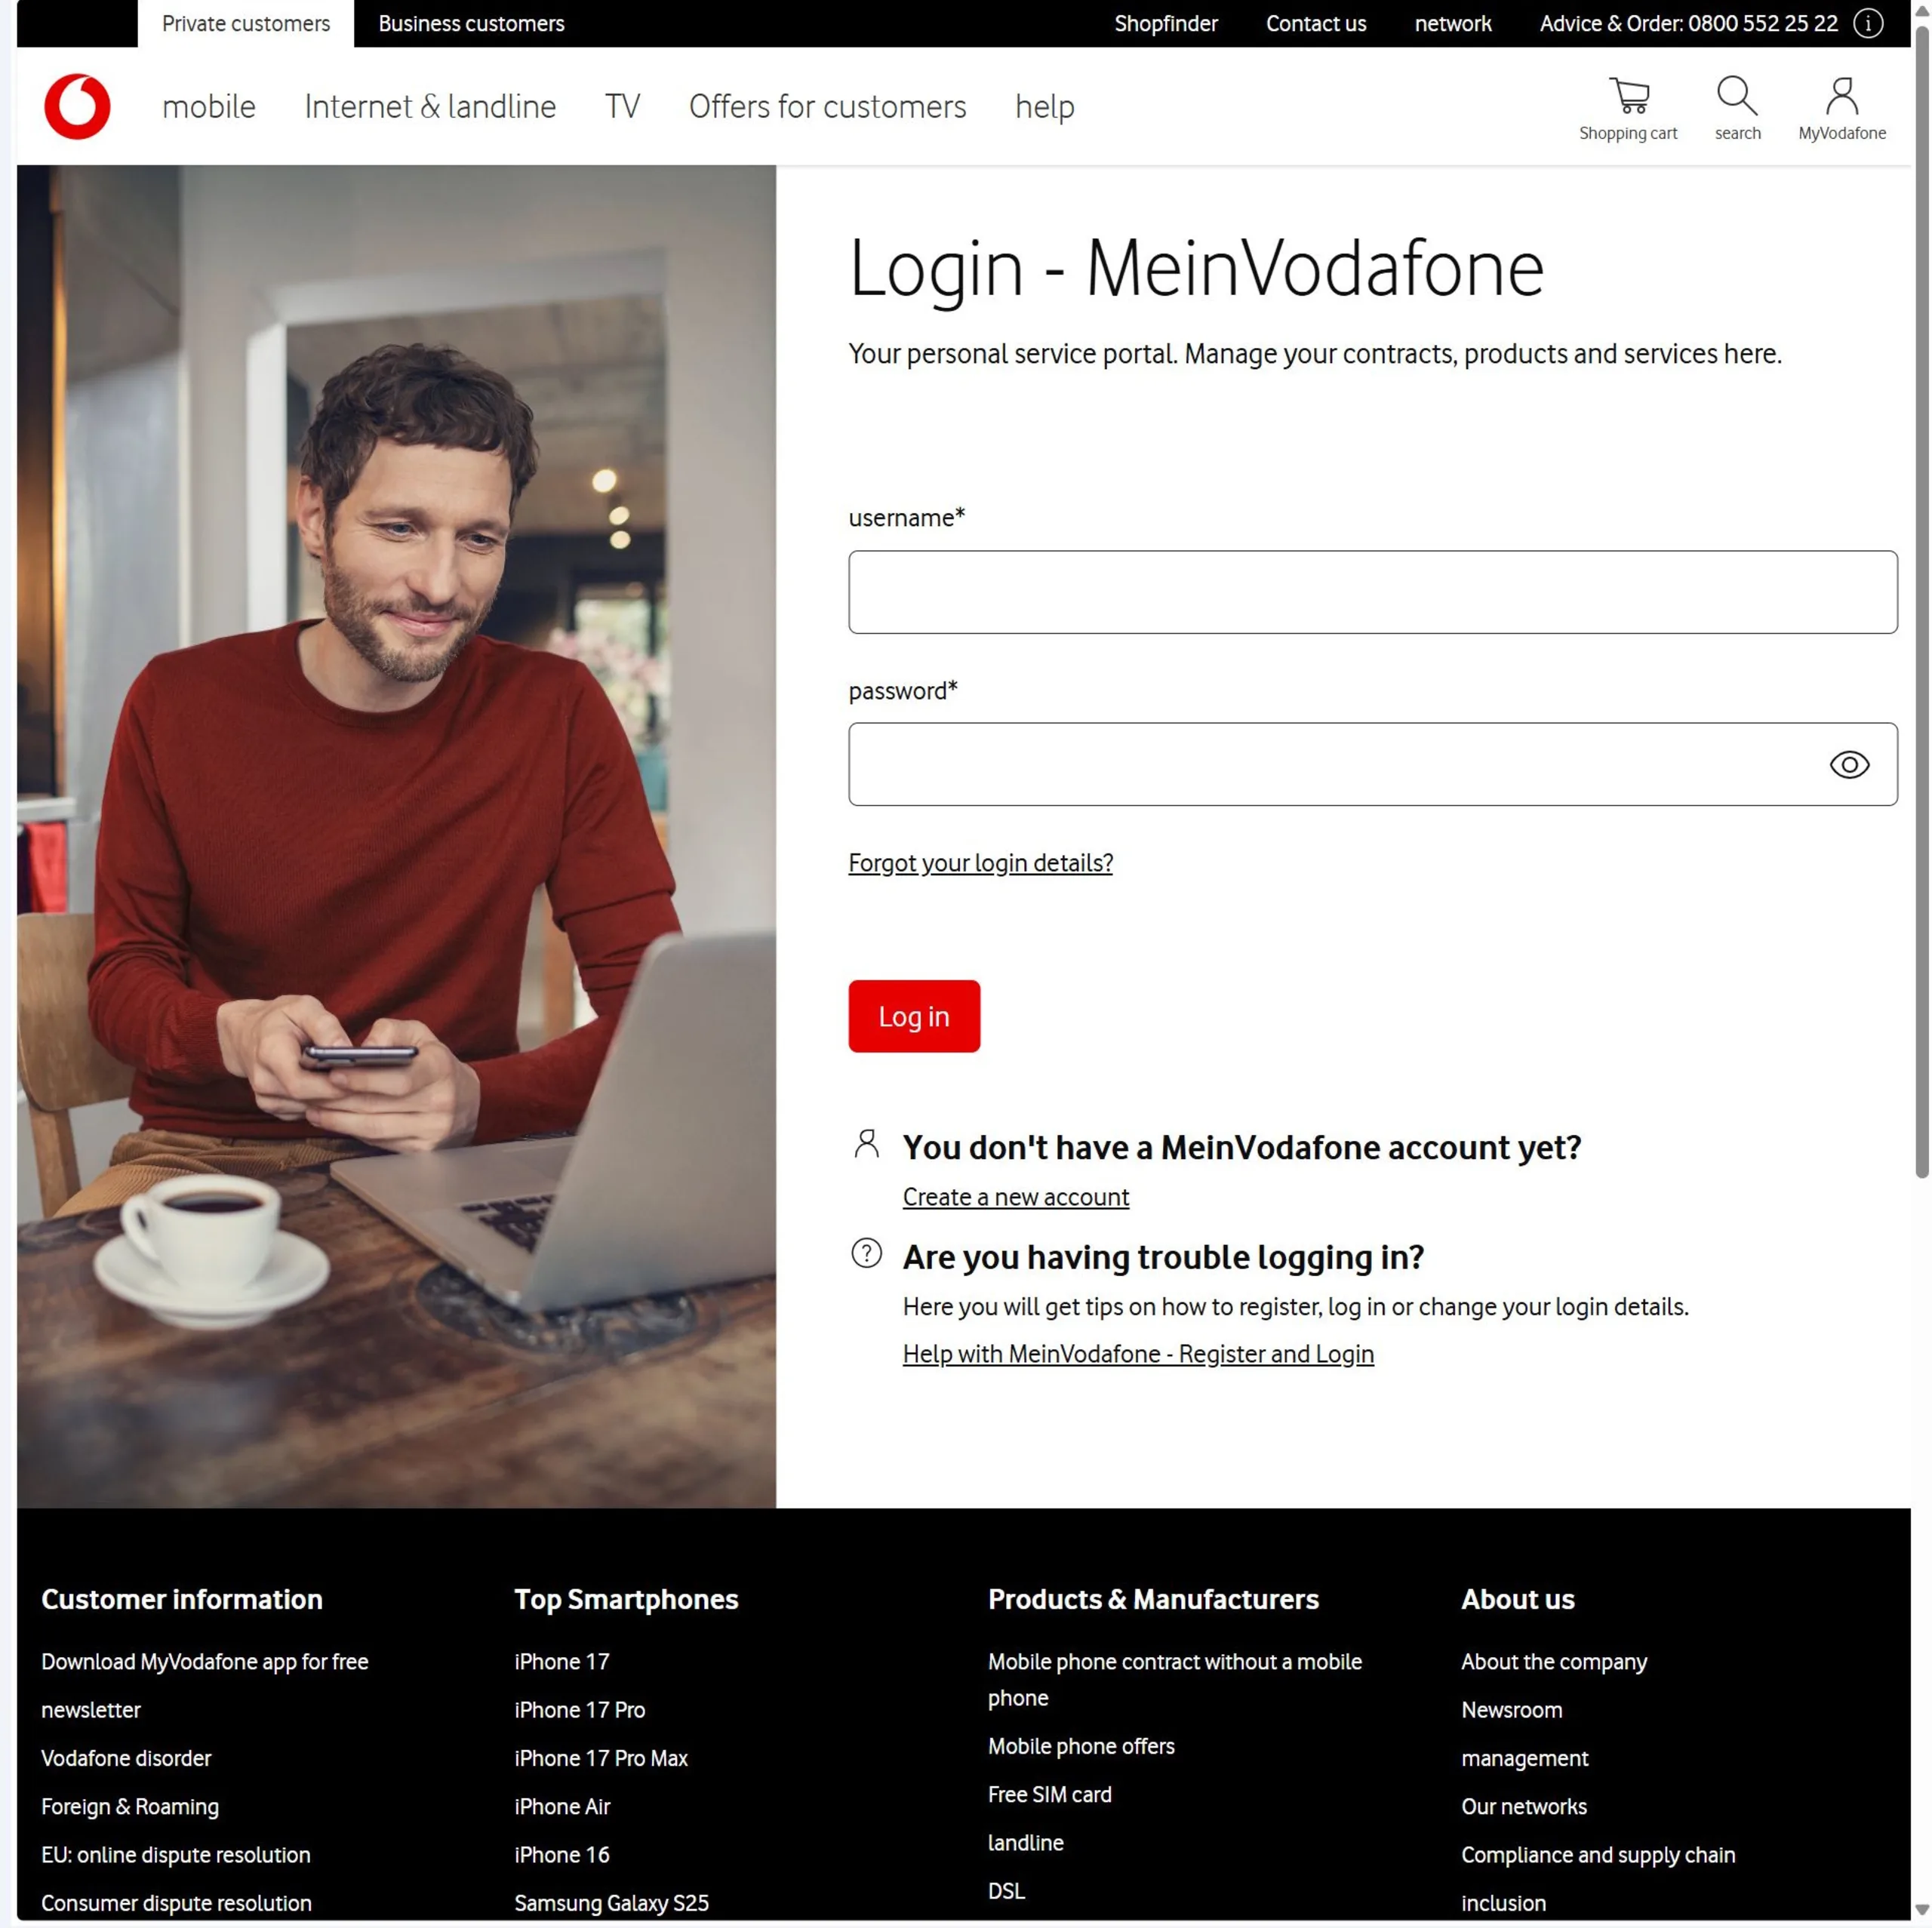1932x1928 pixels.
Task: Click the Create a new account link
Action: [x=1016, y=1196]
